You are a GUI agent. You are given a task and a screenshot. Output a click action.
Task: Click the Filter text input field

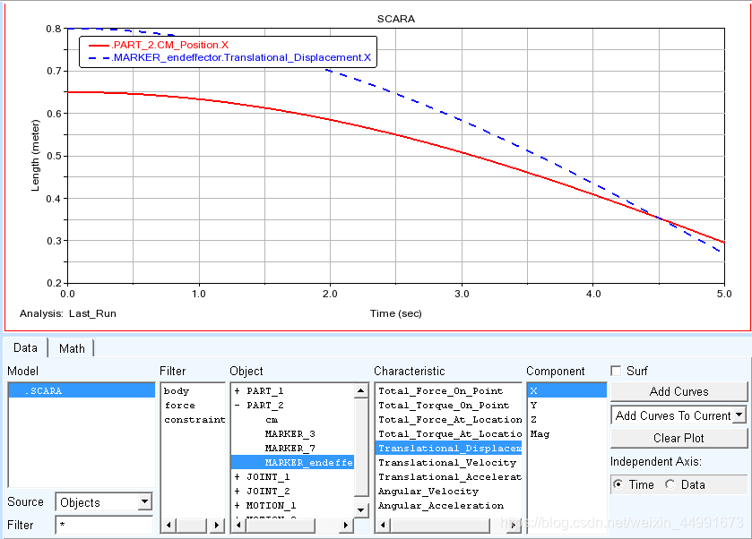coord(104,525)
